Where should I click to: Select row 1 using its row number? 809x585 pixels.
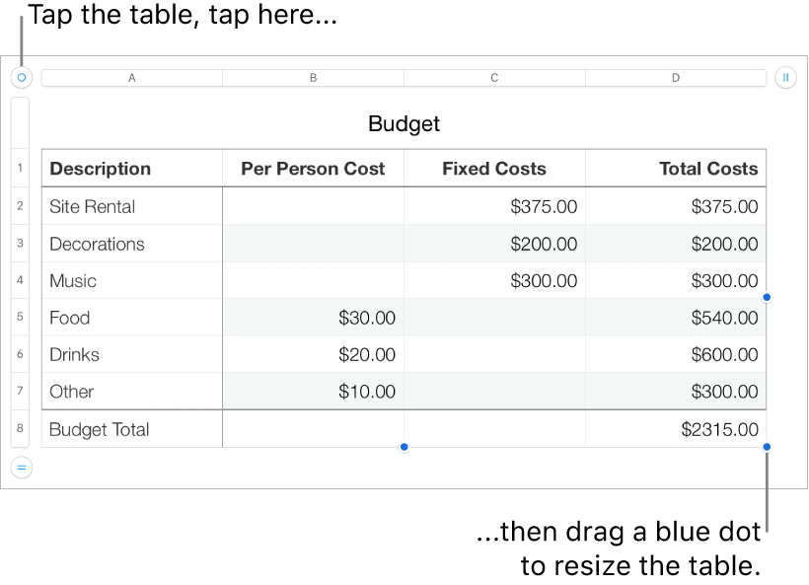pyautogui.click(x=21, y=168)
